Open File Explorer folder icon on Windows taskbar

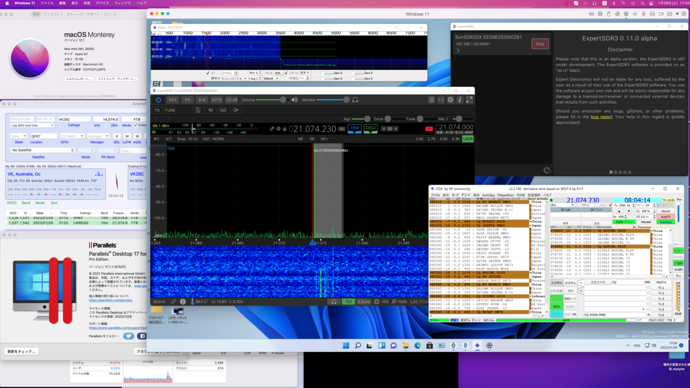point(405,345)
